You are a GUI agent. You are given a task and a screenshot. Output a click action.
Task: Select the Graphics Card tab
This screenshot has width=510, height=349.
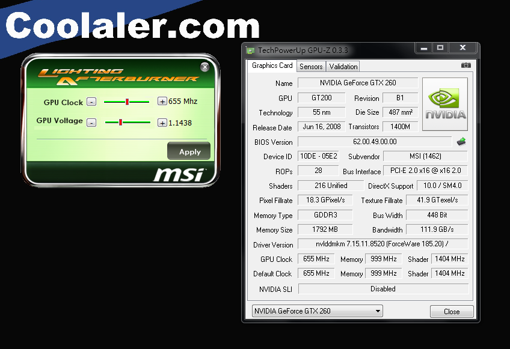click(272, 65)
